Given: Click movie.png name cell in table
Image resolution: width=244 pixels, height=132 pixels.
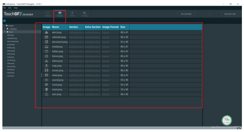Looking at the screenshot, I should 60,70.
